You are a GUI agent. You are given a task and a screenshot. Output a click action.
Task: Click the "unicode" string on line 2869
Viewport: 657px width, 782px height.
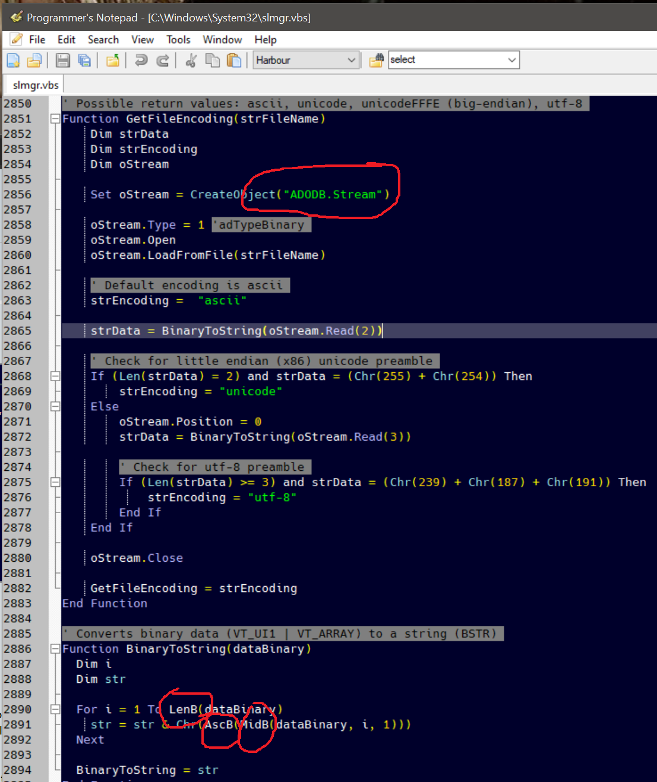click(x=251, y=391)
